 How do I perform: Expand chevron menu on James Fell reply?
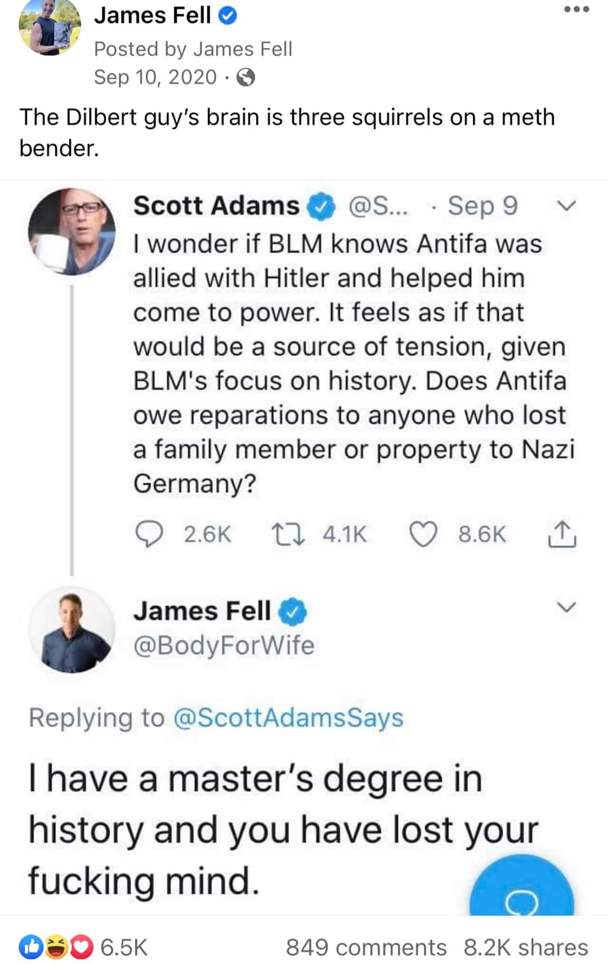pyautogui.click(x=566, y=607)
